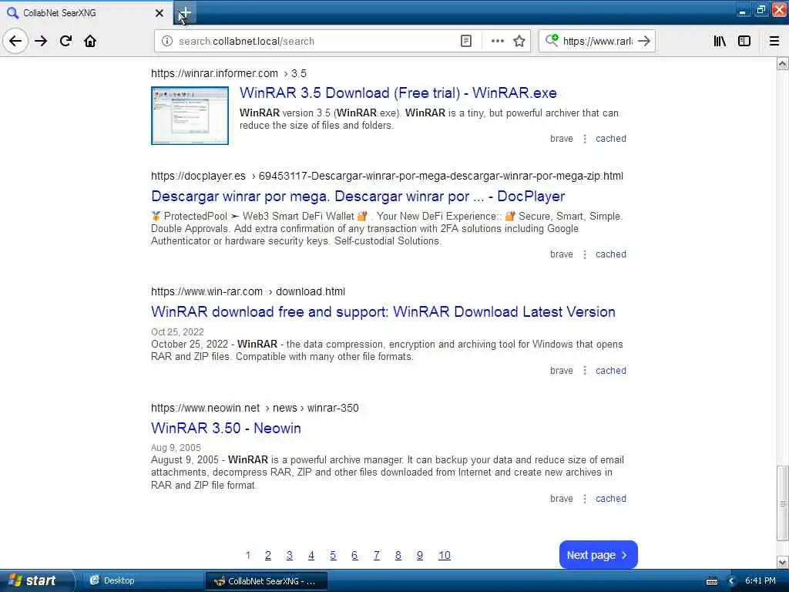The width and height of the screenshot is (789, 592).
Task: Toggle the sidebar view icon
Action: pos(744,42)
